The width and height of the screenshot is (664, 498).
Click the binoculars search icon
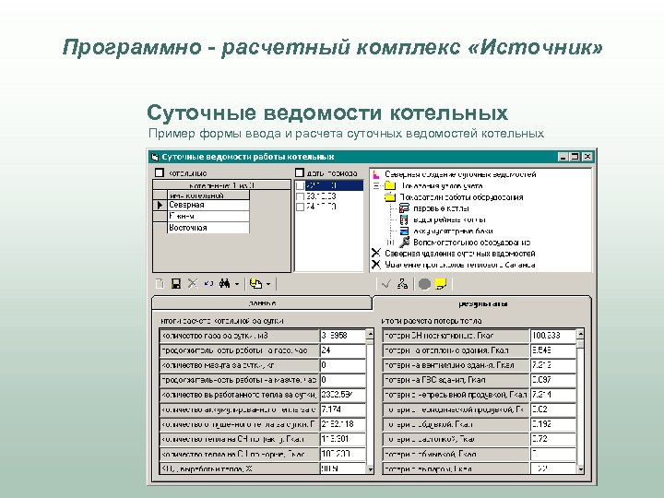[x=224, y=283]
